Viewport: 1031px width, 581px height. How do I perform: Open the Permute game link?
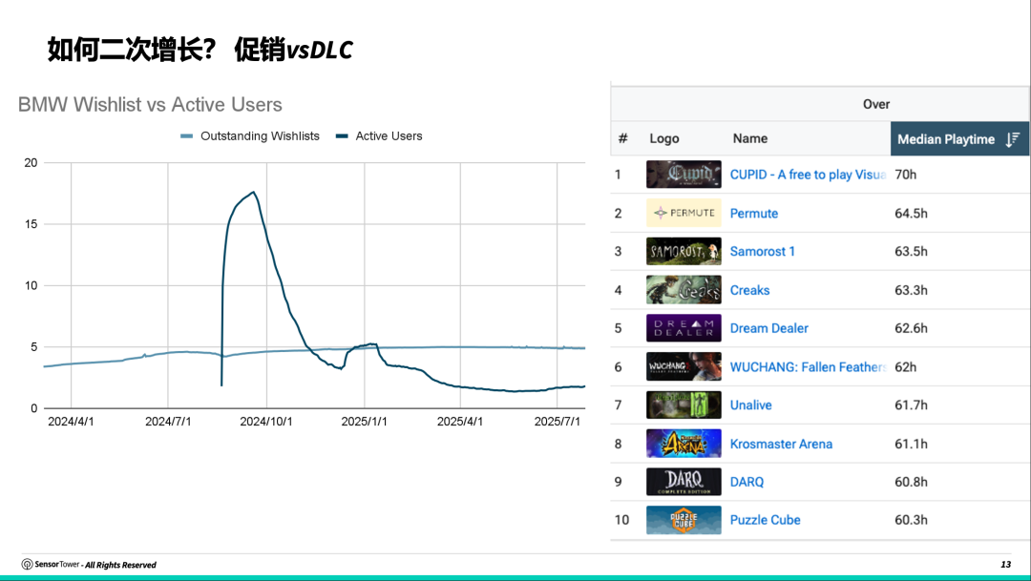754,213
